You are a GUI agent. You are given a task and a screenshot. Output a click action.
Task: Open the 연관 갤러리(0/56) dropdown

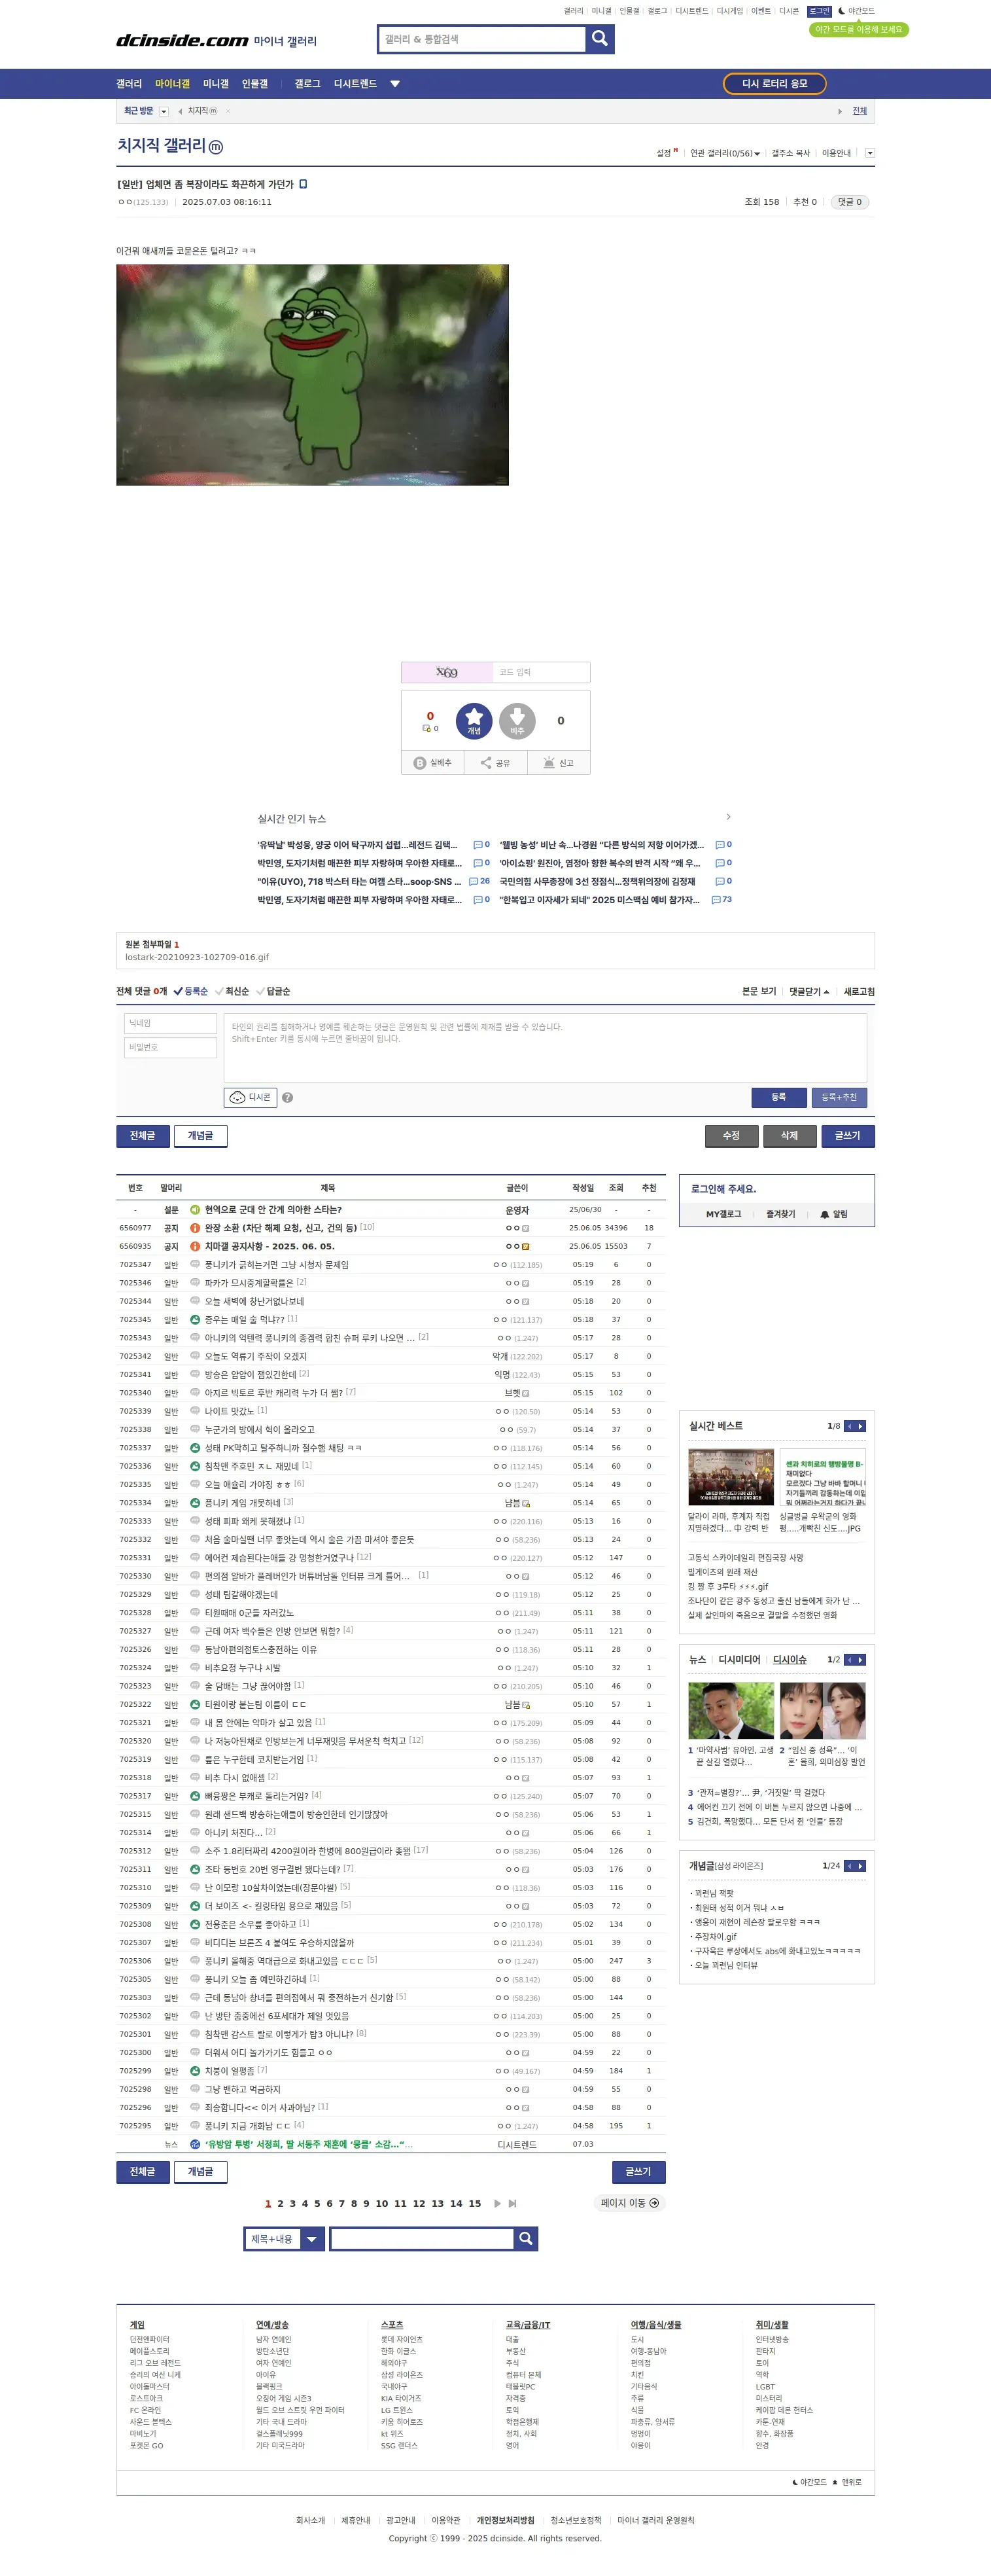tap(725, 153)
